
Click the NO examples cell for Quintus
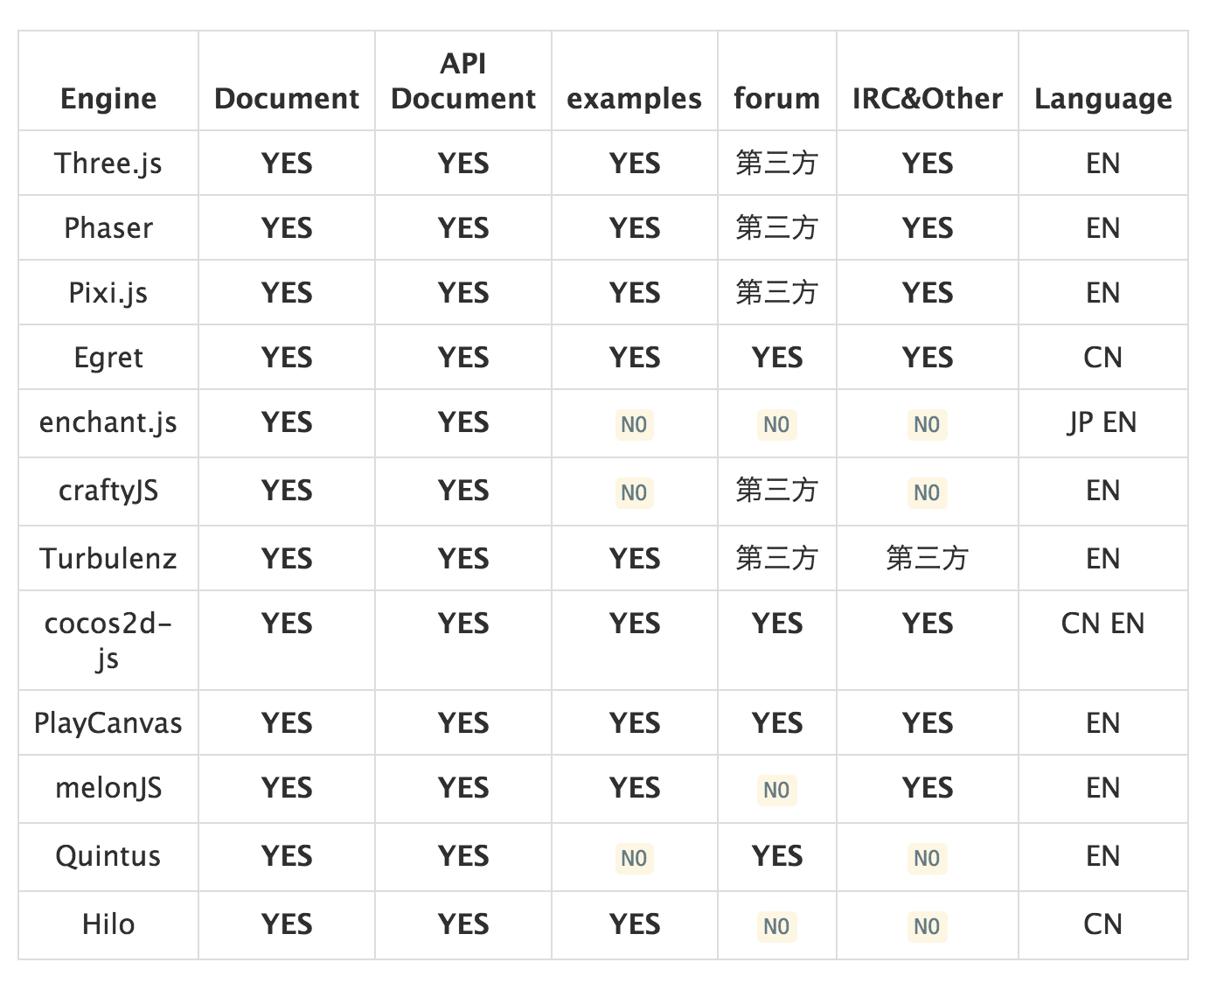tap(634, 858)
